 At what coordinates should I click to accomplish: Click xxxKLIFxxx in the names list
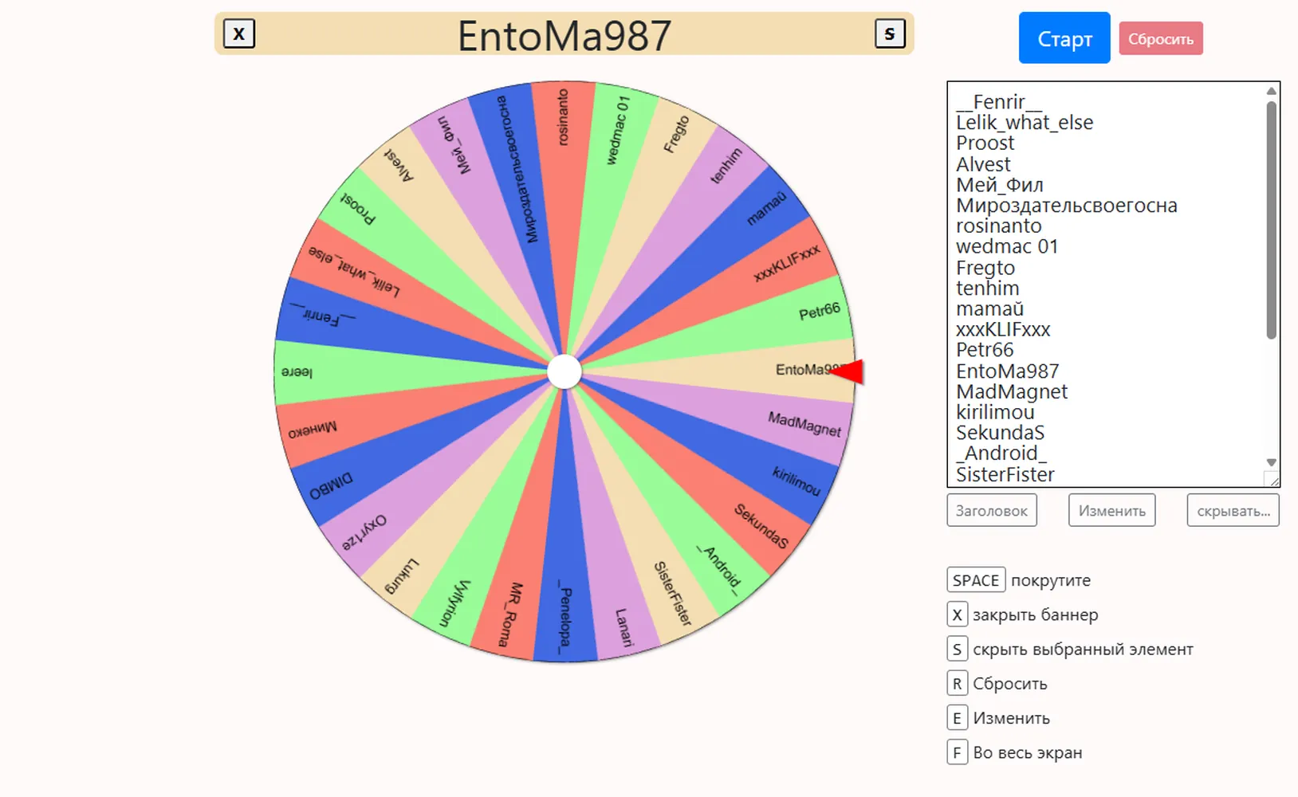pyautogui.click(x=1003, y=330)
